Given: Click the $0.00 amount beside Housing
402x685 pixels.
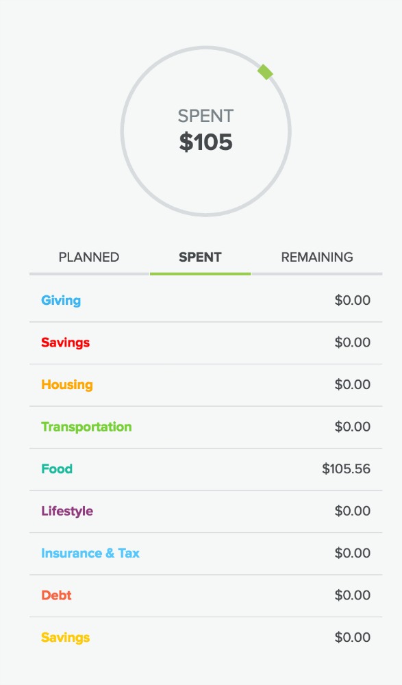Looking at the screenshot, I should (353, 384).
